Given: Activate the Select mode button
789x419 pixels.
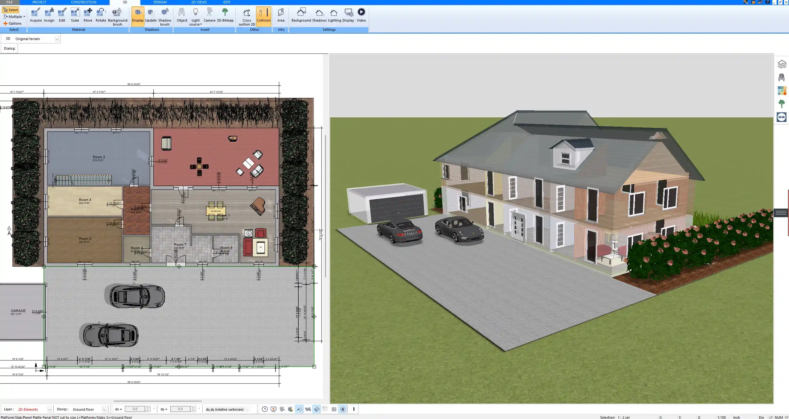Looking at the screenshot, I should tap(11, 10).
